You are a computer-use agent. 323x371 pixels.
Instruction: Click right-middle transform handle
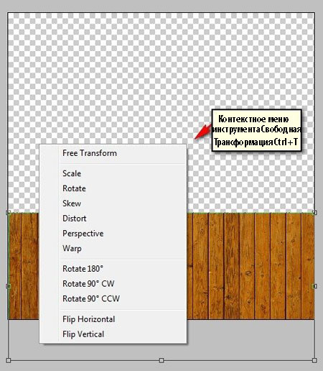click(x=315, y=286)
